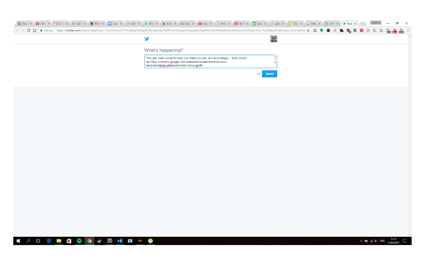Open the profile avatar thumbnail
Viewport: 425px width, 266px height.
tap(274, 39)
